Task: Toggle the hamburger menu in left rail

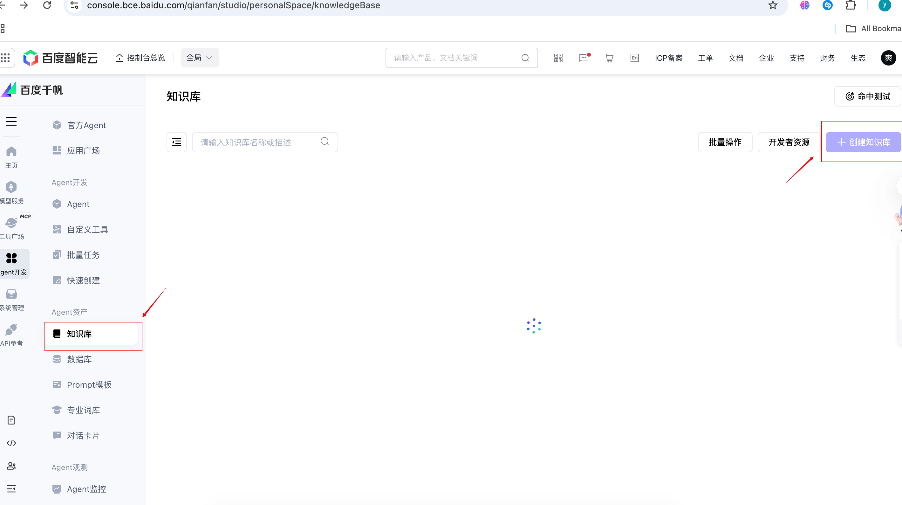Action: coord(11,121)
